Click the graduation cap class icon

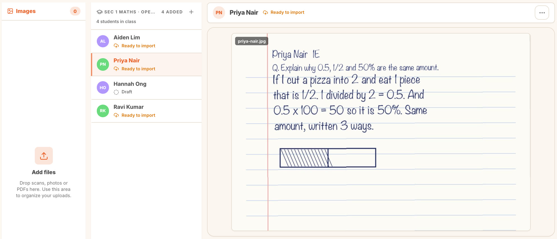click(99, 12)
